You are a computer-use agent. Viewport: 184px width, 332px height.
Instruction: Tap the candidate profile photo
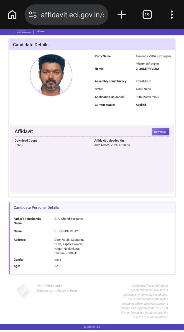click(x=51, y=75)
